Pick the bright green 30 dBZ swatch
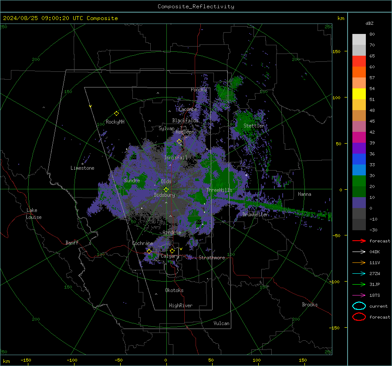The height and width of the screenshot is (366, 392). 359,181
